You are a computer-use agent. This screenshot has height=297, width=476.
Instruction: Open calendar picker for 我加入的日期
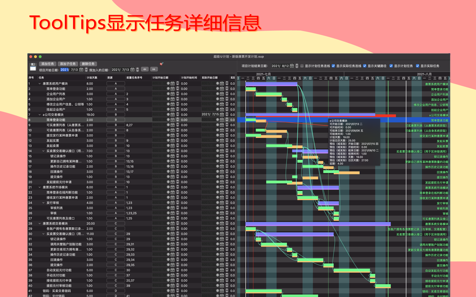(132, 69)
